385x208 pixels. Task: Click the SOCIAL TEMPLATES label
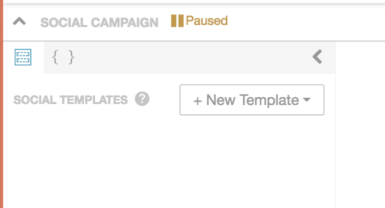(70, 100)
